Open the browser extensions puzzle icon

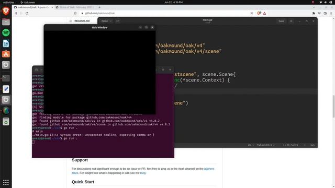(314, 13)
